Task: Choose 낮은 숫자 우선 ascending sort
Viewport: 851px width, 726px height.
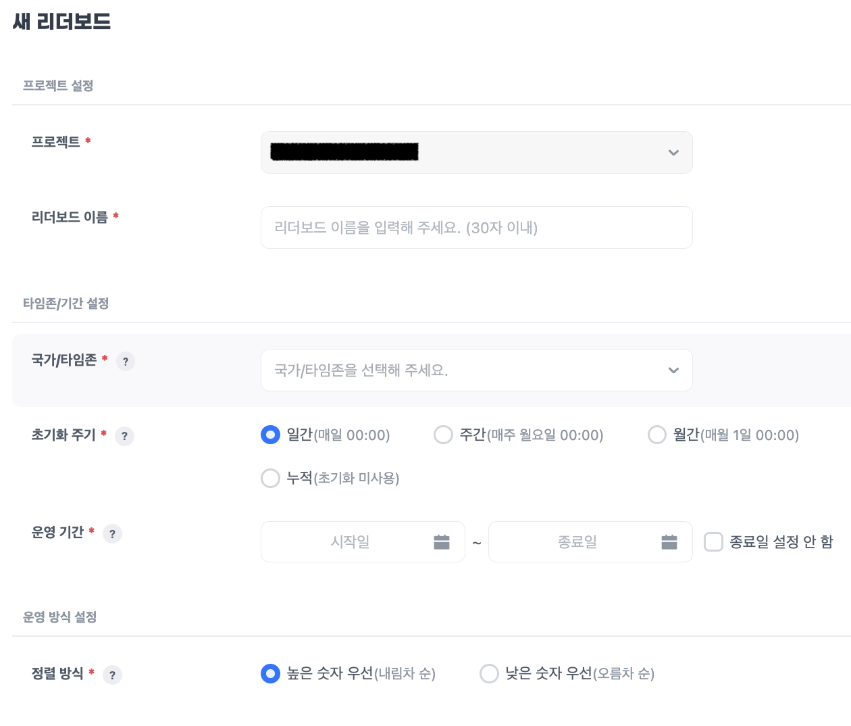Action: pyautogui.click(x=489, y=673)
